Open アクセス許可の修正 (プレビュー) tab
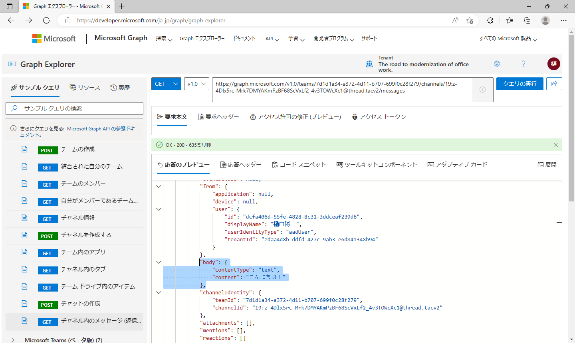The height and width of the screenshot is (343, 575). pyautogui.click(x=295, y=117)
